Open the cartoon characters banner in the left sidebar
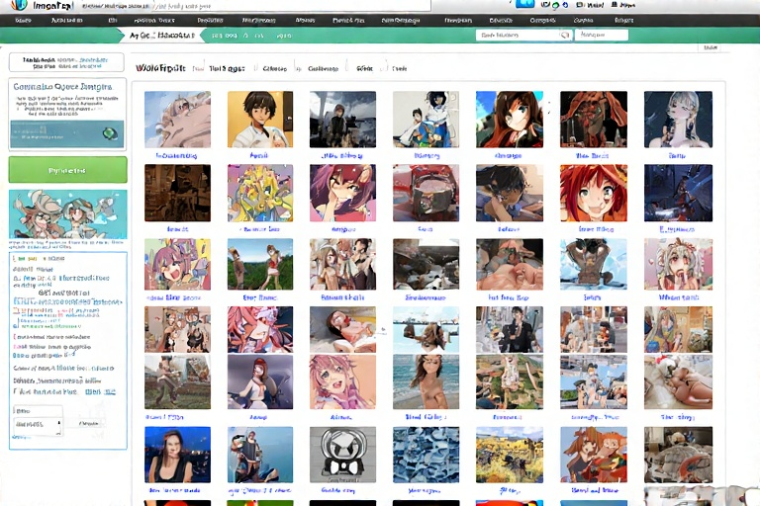 tap(68, 213)
